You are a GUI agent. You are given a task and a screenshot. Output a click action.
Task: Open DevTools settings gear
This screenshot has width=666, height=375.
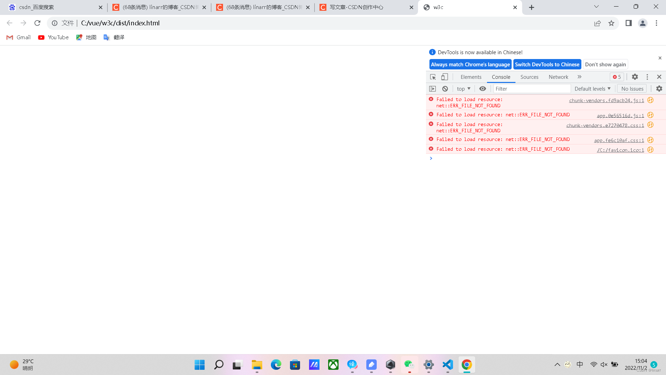tap(635, 77)
